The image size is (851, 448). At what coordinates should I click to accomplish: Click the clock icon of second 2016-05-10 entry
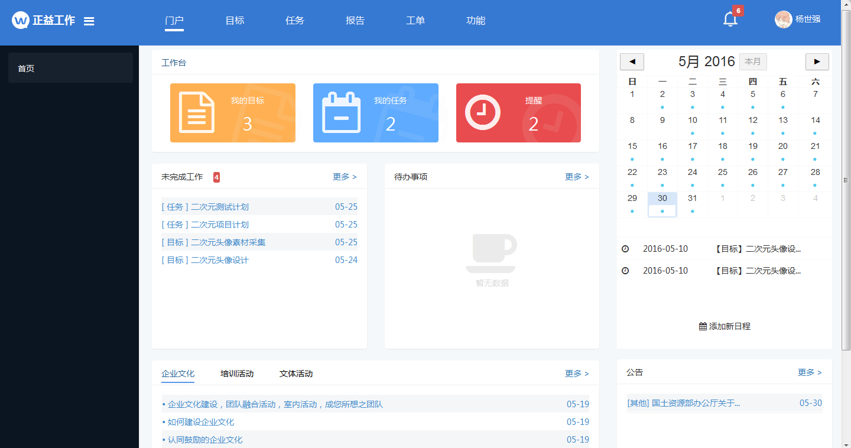[x=625, y=271]
